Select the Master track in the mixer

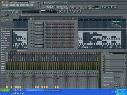(7, 57)
